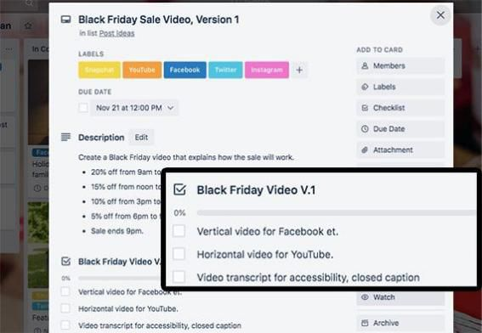Select the yellow Snapchat label

[x=99, y=70]
